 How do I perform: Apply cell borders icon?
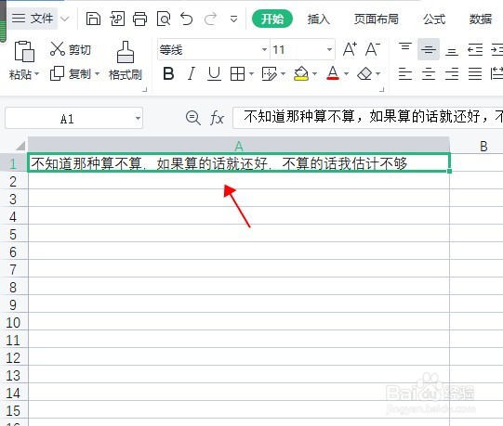pyautogui.click(x=237, y=74)
